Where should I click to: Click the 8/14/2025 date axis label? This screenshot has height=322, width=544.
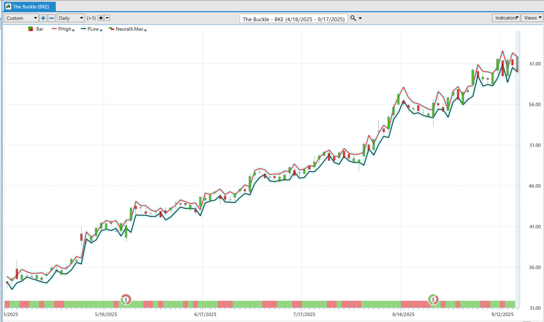[403, 315]
